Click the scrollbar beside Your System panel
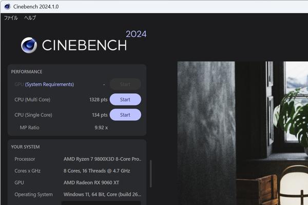 pyautogui.click(x=150, y=174)
